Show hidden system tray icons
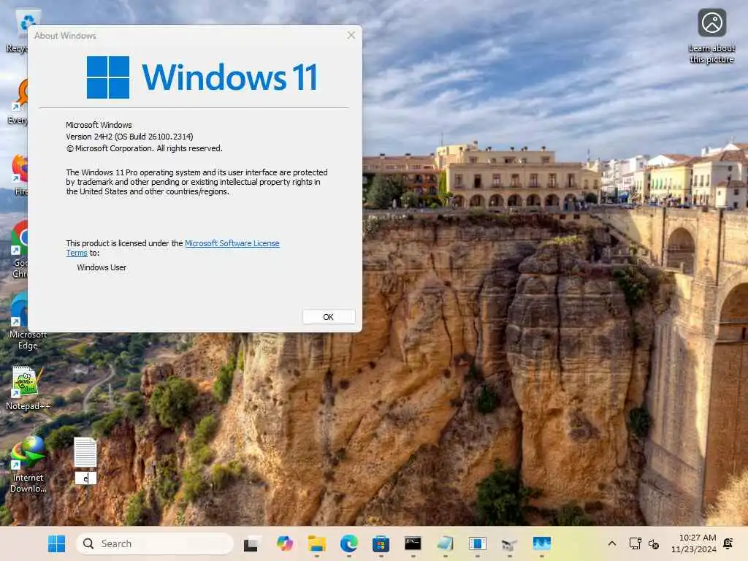The height and width of the screenshot is (561, 748). [x=612, y=543]
